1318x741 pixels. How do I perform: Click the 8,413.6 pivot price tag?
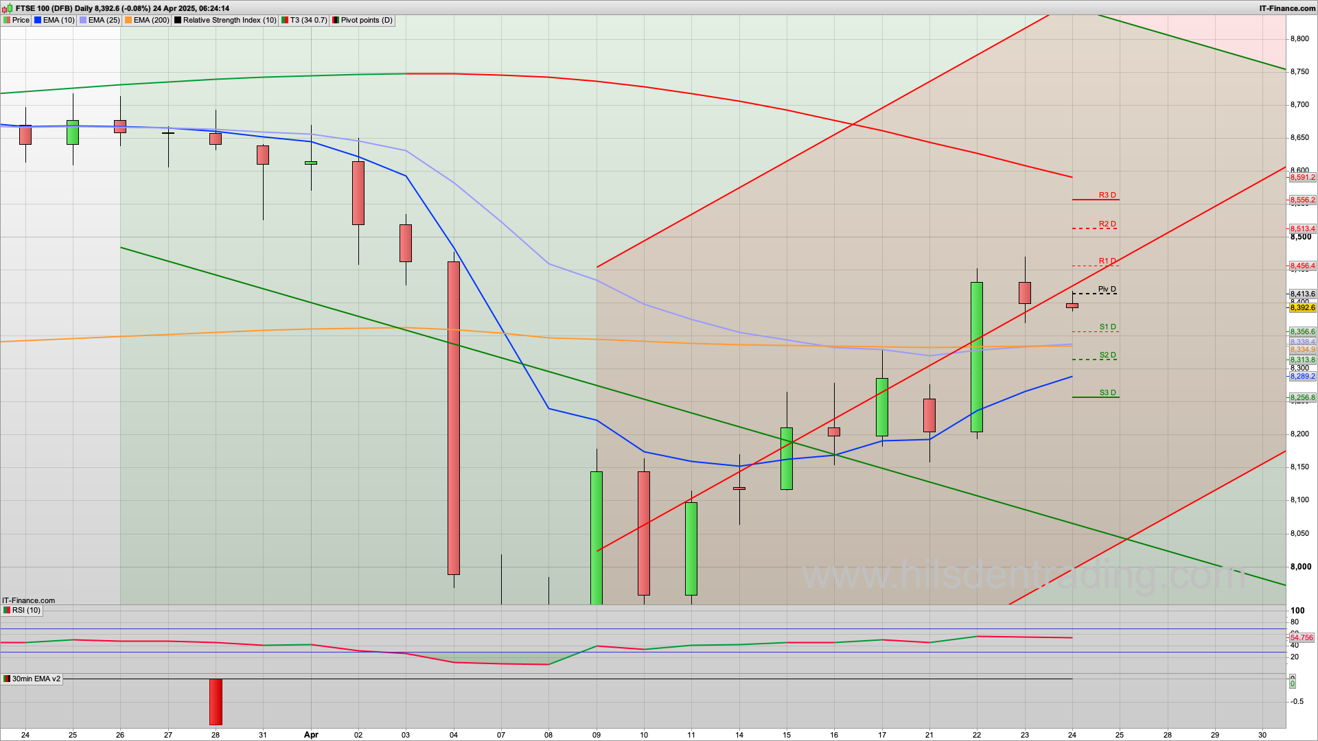pos(1302,294)
